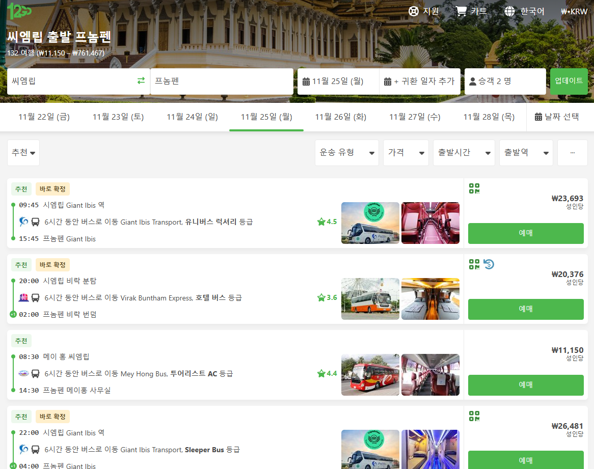Click refund icon on Virak Buntham trip
The width and height of the screenshot is (594, 469).
(489, 264)
